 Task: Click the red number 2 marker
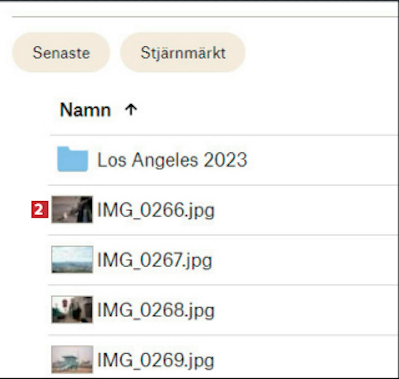coord(40,210)
